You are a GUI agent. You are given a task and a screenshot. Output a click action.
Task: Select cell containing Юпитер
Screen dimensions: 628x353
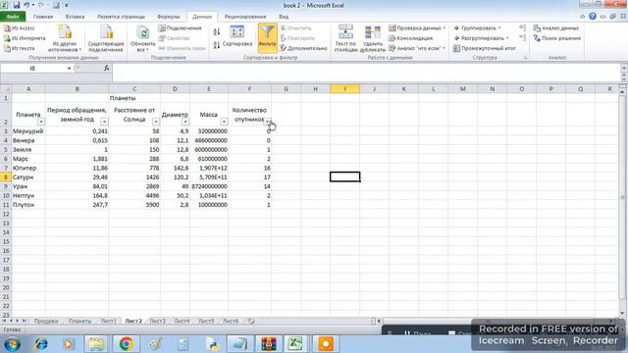click(x=28, y=168)
